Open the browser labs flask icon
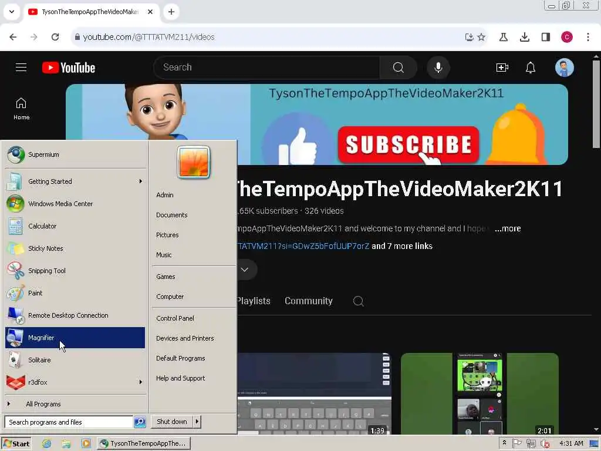The width and height of the screenshot is (601, 451). 503,37
